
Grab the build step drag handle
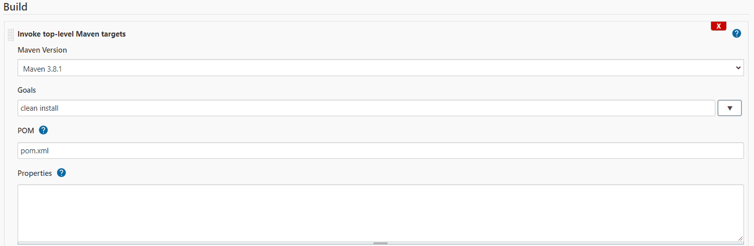click(x=11, y=35)
